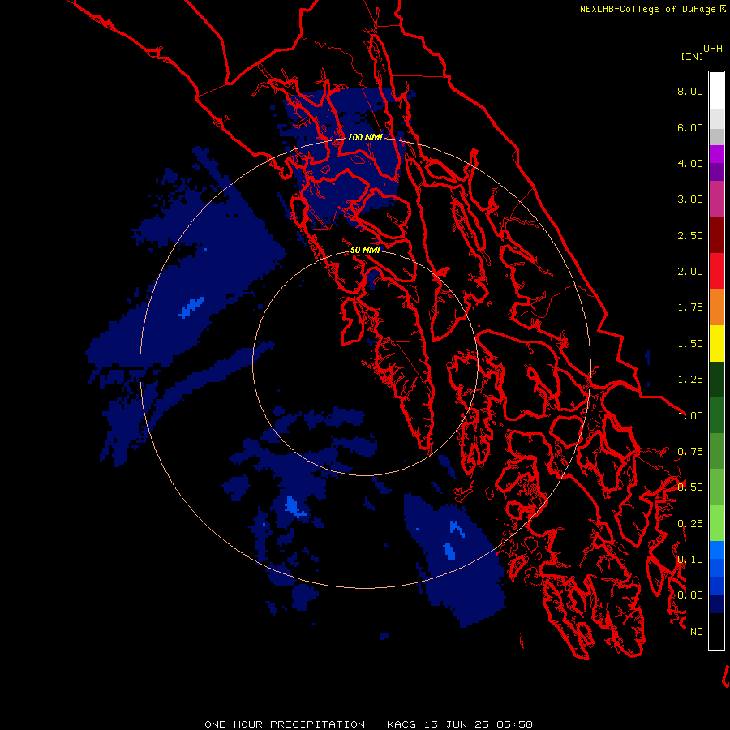730x730 pixels.
Task: Select the 0.00 legend value
Action: point(690,595)
